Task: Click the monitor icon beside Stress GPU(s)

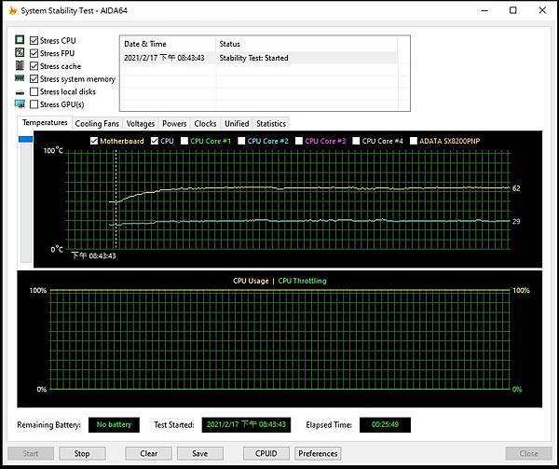Action: tap(20, 104)
